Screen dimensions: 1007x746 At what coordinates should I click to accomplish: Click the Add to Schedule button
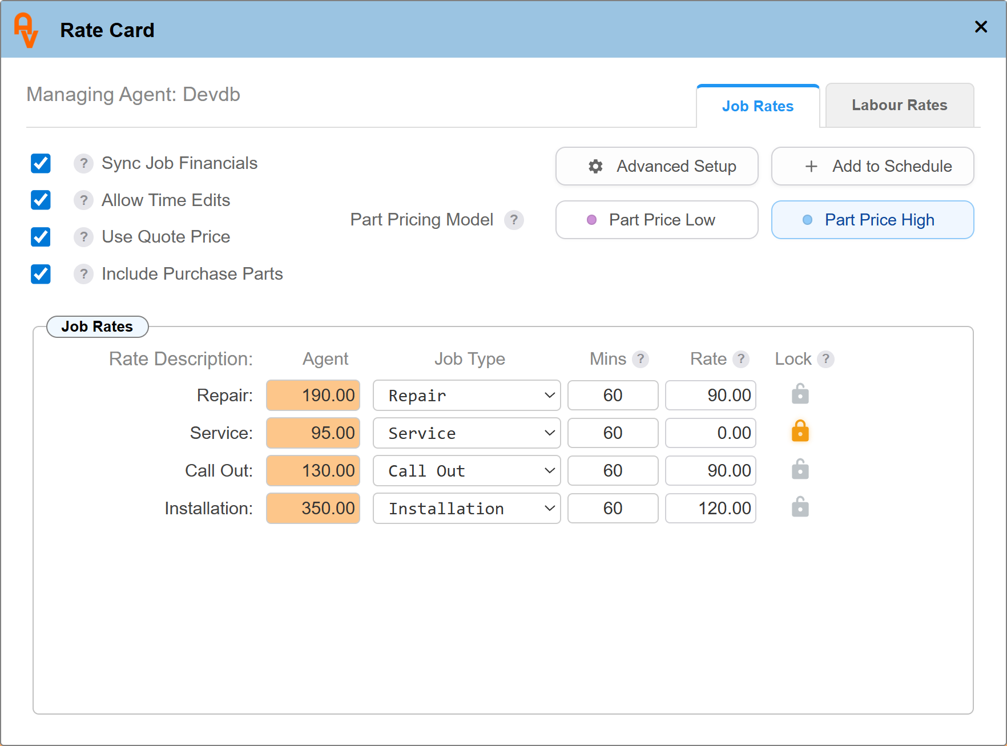872,166
